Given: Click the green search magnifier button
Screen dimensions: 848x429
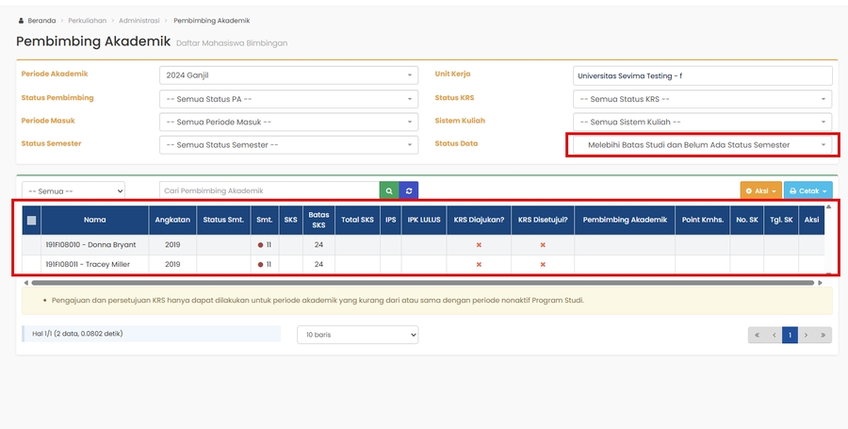Looking at the screenshot, I should 389,190.
